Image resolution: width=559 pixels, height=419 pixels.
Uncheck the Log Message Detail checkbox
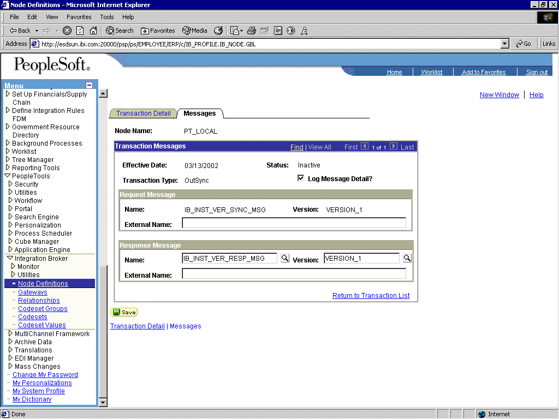[x=301, y=177]
